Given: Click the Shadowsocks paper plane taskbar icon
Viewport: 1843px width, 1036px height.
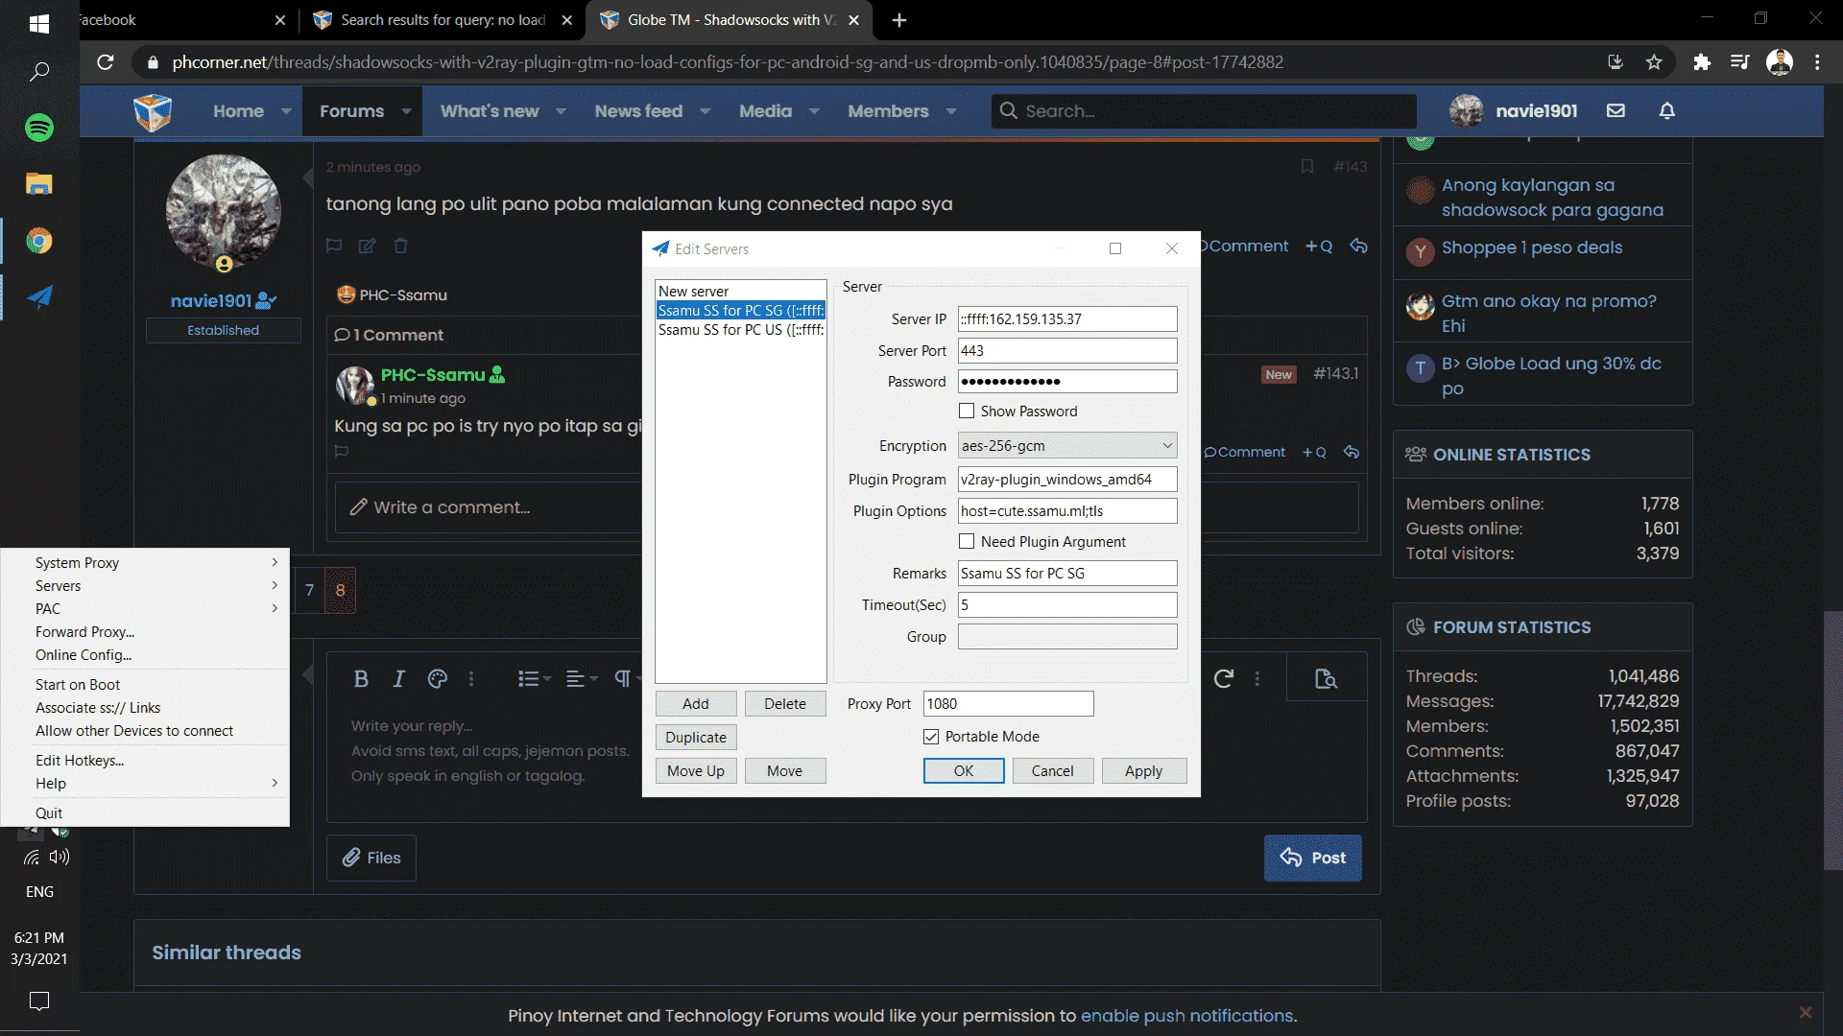Looking at the screenshot, I should point(39,296).
